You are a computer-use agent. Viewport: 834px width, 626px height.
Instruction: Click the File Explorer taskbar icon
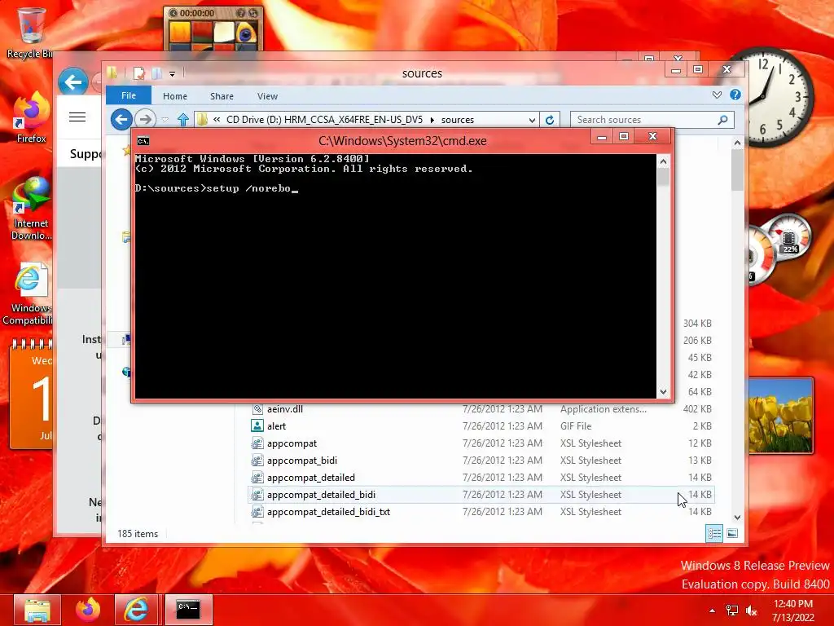(37, 610)
